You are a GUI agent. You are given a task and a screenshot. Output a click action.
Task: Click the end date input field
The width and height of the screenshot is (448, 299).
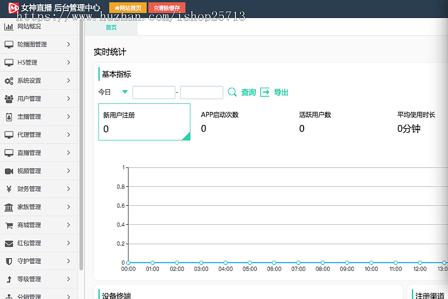click(x=202, y=92)
